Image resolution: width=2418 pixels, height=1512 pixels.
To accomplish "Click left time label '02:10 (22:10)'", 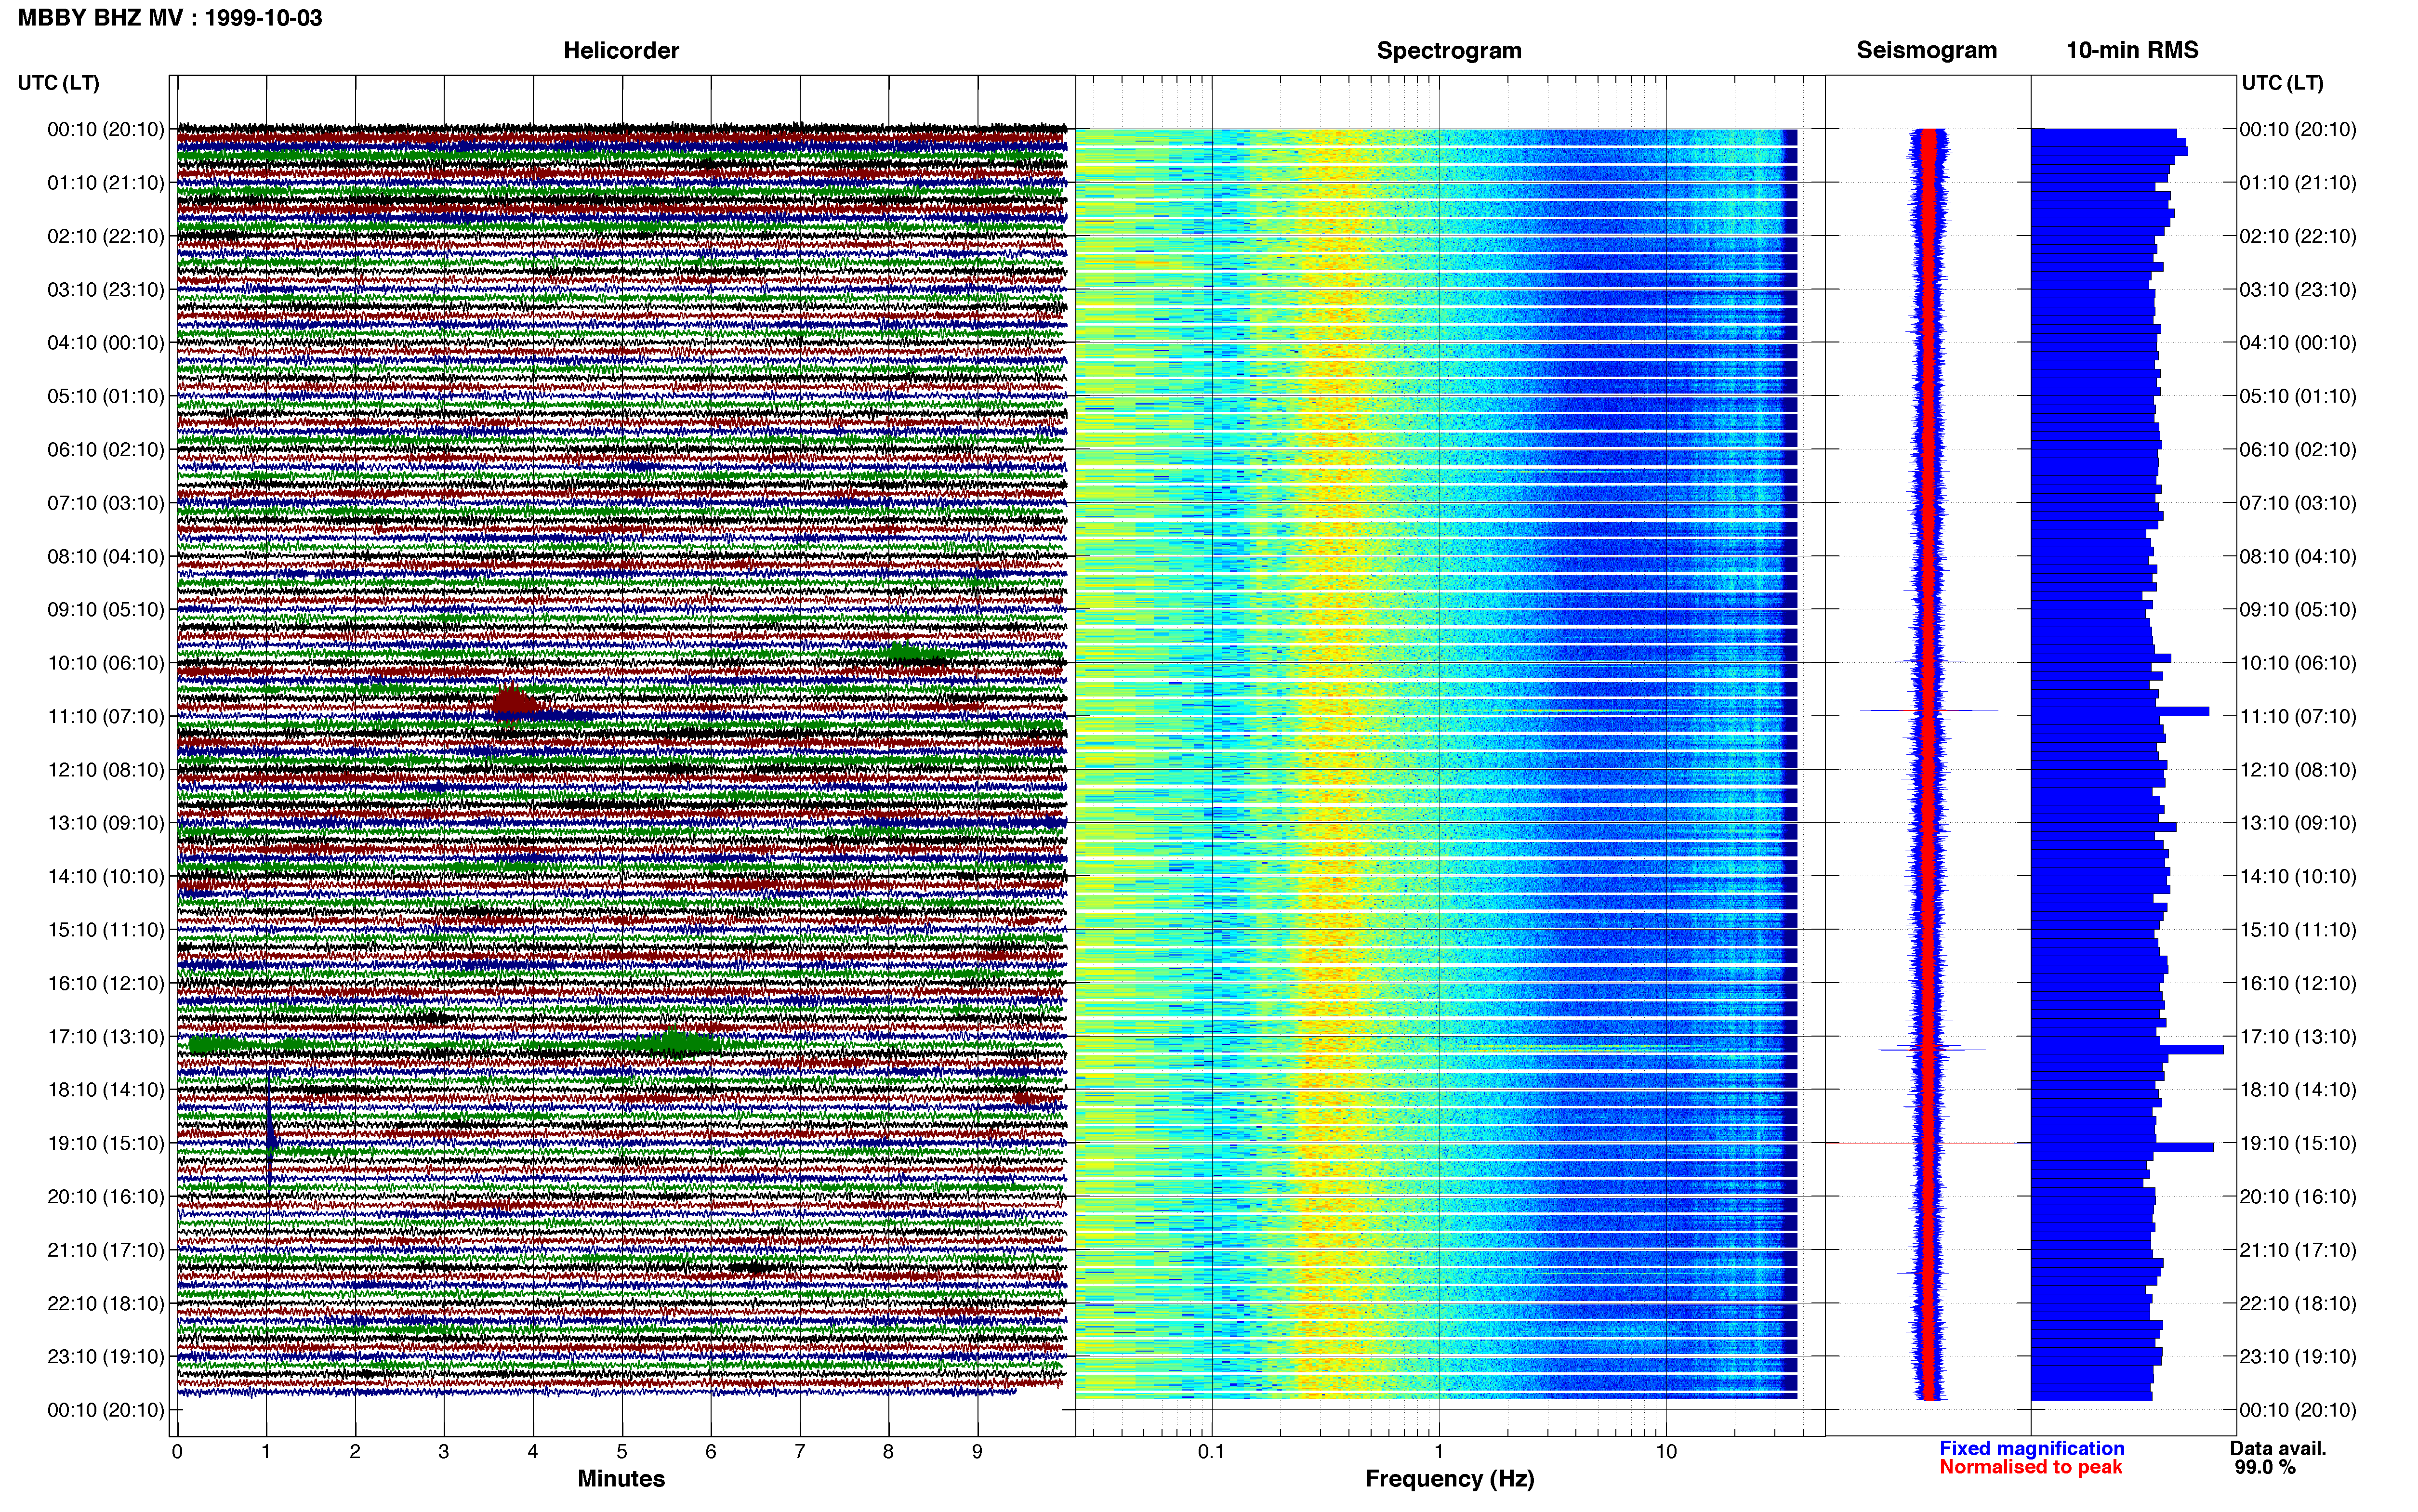I will [106, 236].
